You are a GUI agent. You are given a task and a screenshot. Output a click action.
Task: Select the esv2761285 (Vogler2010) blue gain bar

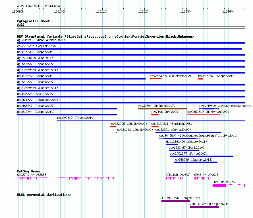tap(129, 49)
